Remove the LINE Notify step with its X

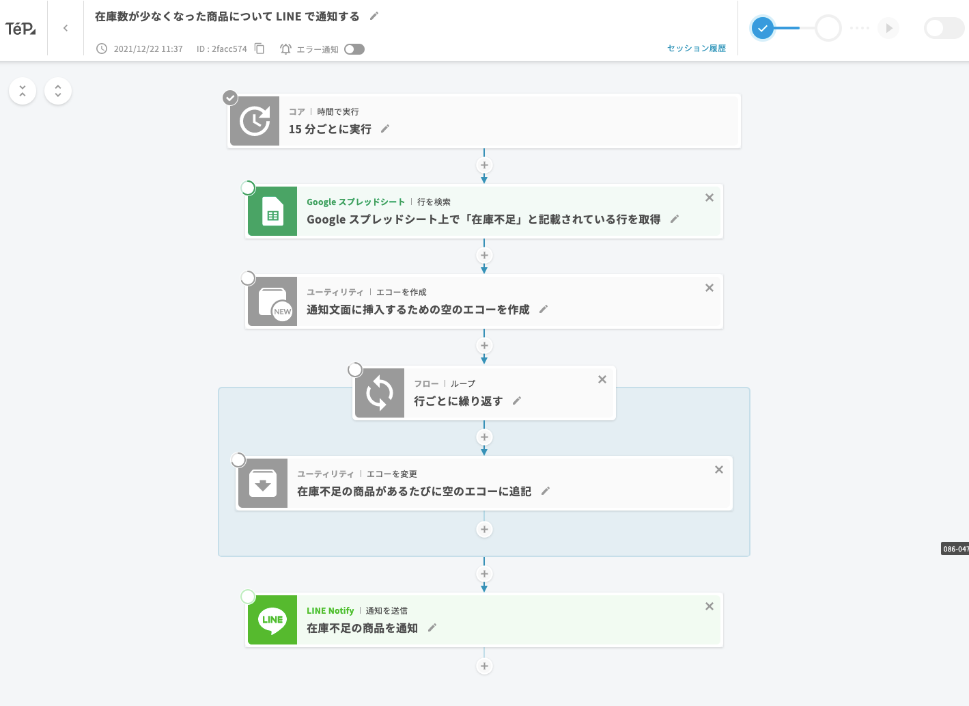click(709, 606)
